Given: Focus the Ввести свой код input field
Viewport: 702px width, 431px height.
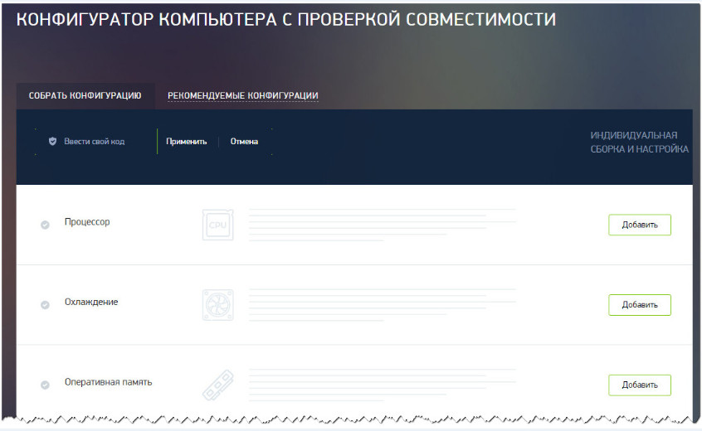Looking at the screenshot, I should tap(95, 141).
